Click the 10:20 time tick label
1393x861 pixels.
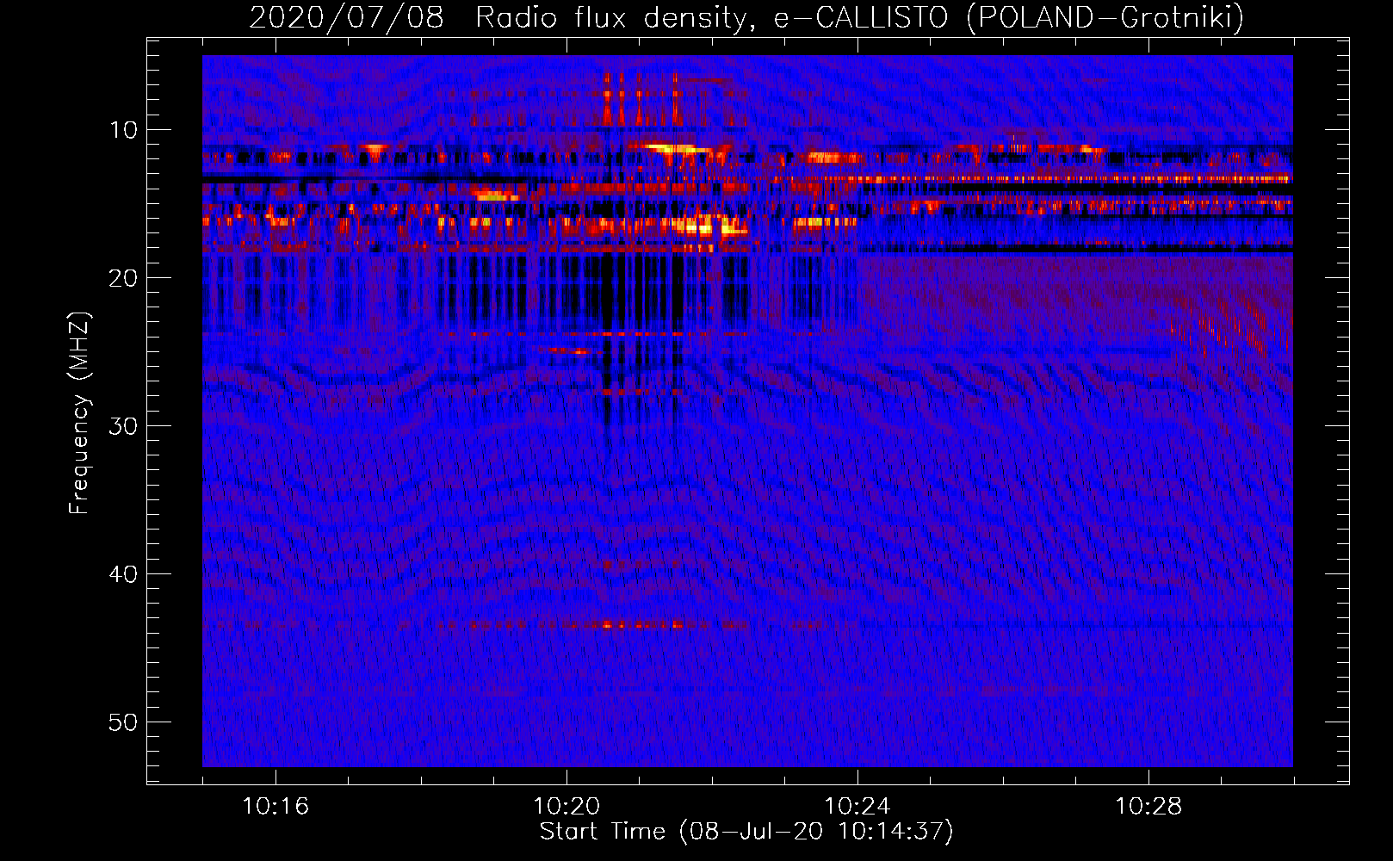pos(566,807)
